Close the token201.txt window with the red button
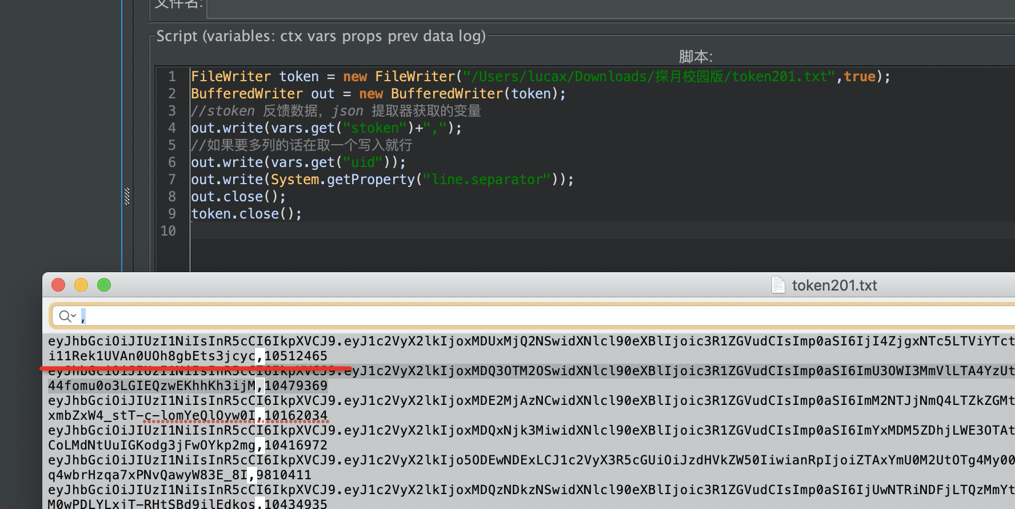Viewport: 1015px width, 509px height. click(58, 285)
